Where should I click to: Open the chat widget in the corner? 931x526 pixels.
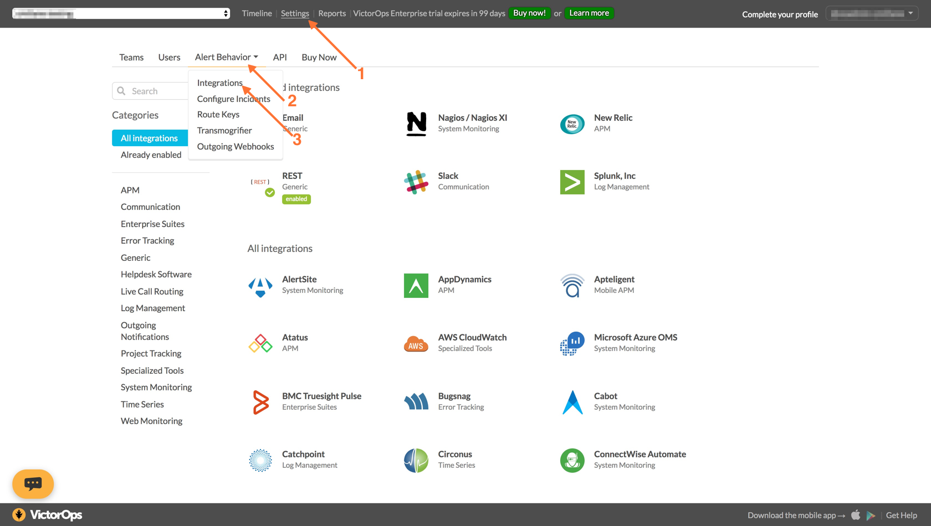33,484
